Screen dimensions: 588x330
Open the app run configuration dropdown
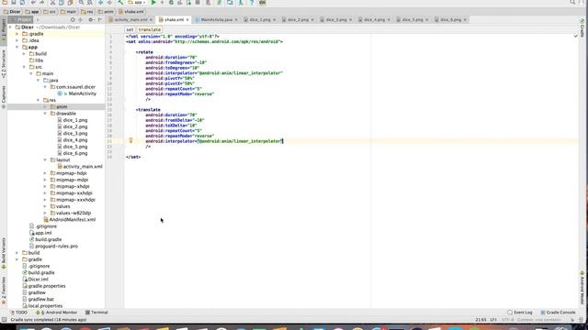click(x=137, y=2)
